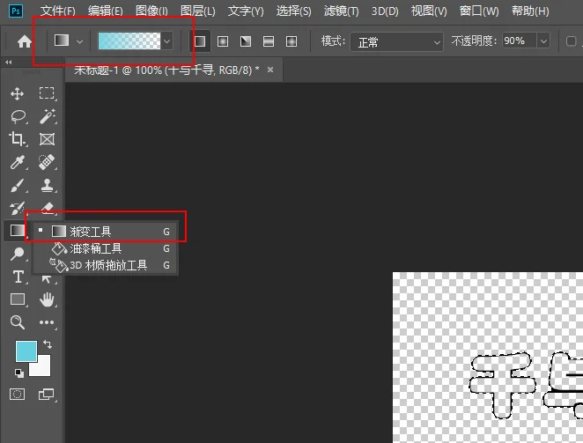Open the Edit Toolbar three-dots menu
The width and height of the screenshot is (583, 443).
pos(47,322)
